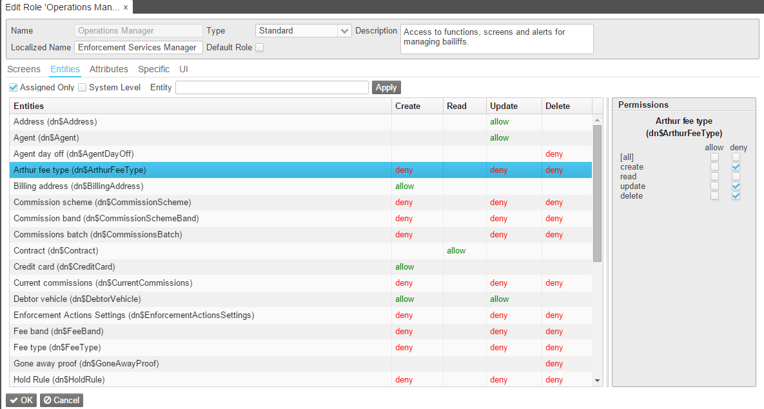Click the Apply filter button
This screenshot has width=764, height=409.
(x=386, y=88)
